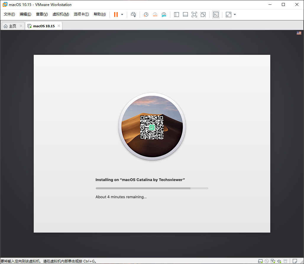
Task: Click the hard disk status icon
Action: [x=261, y=261]
